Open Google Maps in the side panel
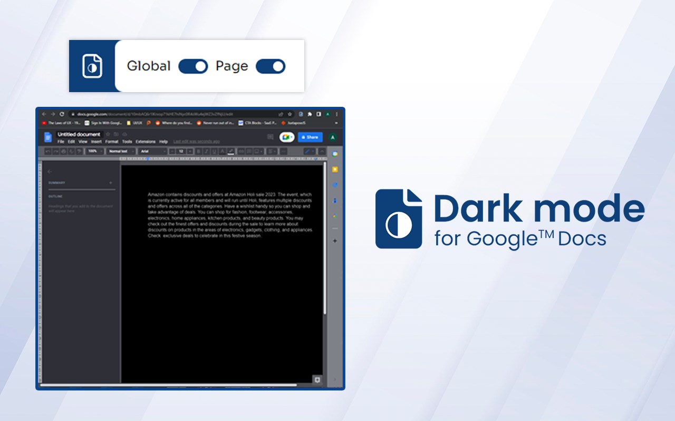675x421 pixels. 335,216
